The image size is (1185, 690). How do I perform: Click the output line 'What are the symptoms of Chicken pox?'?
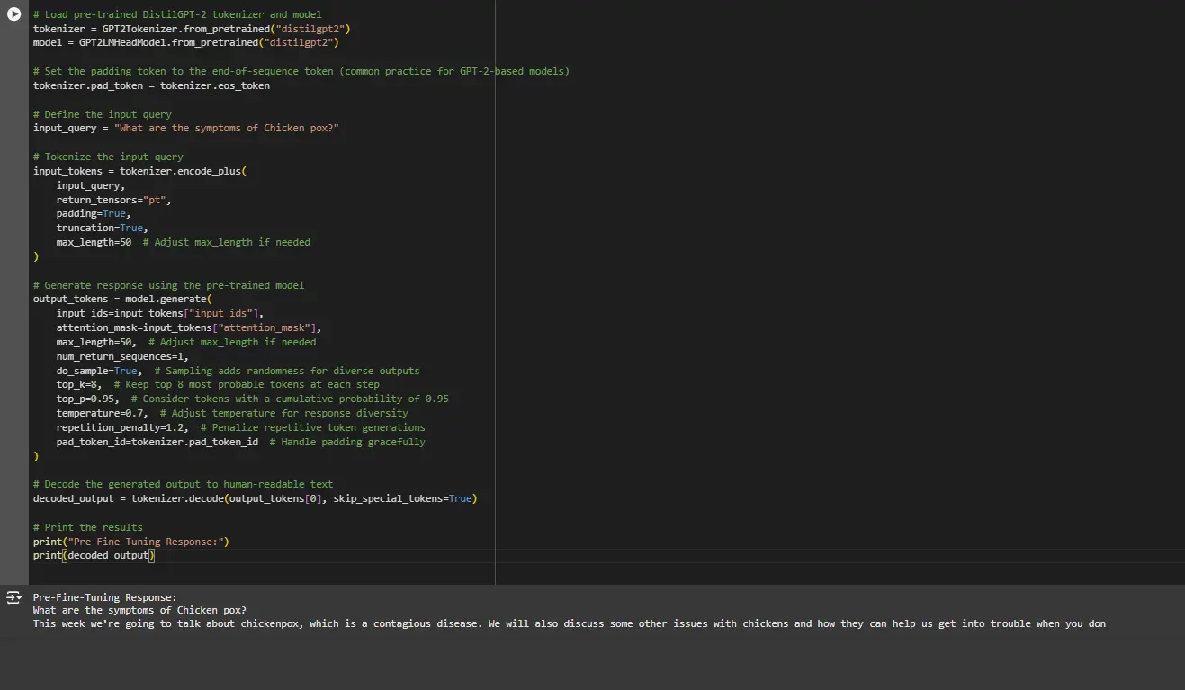[139, 611]
